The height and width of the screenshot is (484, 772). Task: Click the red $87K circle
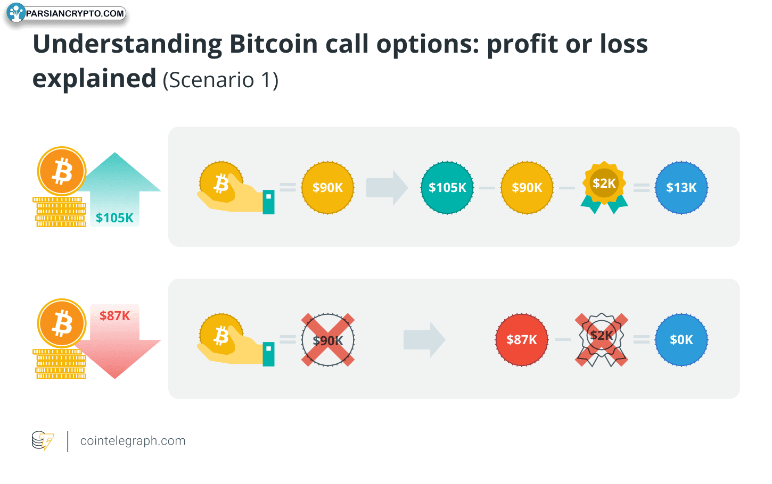coord(522,340)
